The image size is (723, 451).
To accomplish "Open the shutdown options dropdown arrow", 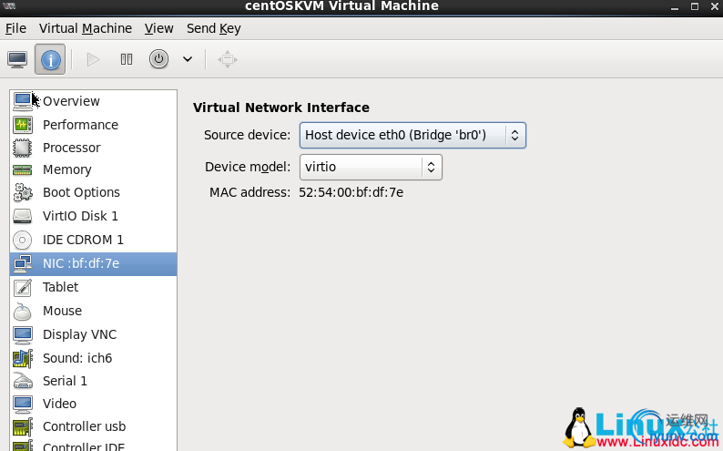I will (188, 59).
